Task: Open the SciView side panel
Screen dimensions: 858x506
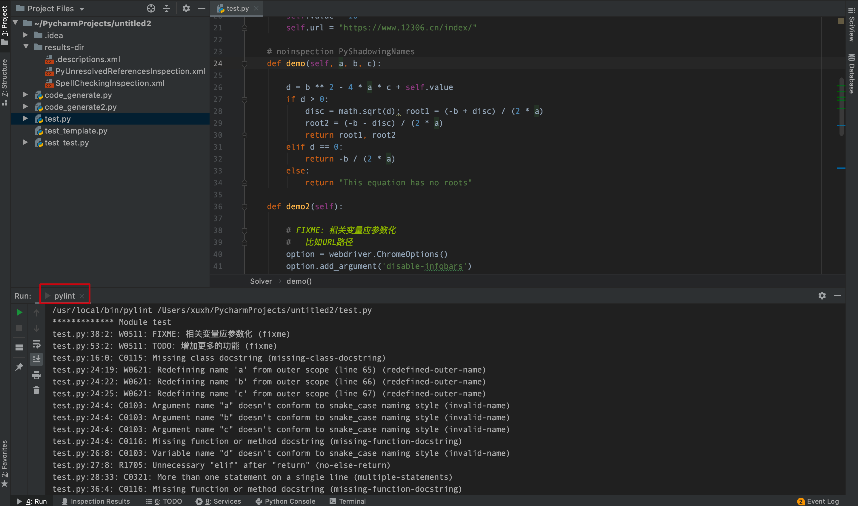Action: 852,24
